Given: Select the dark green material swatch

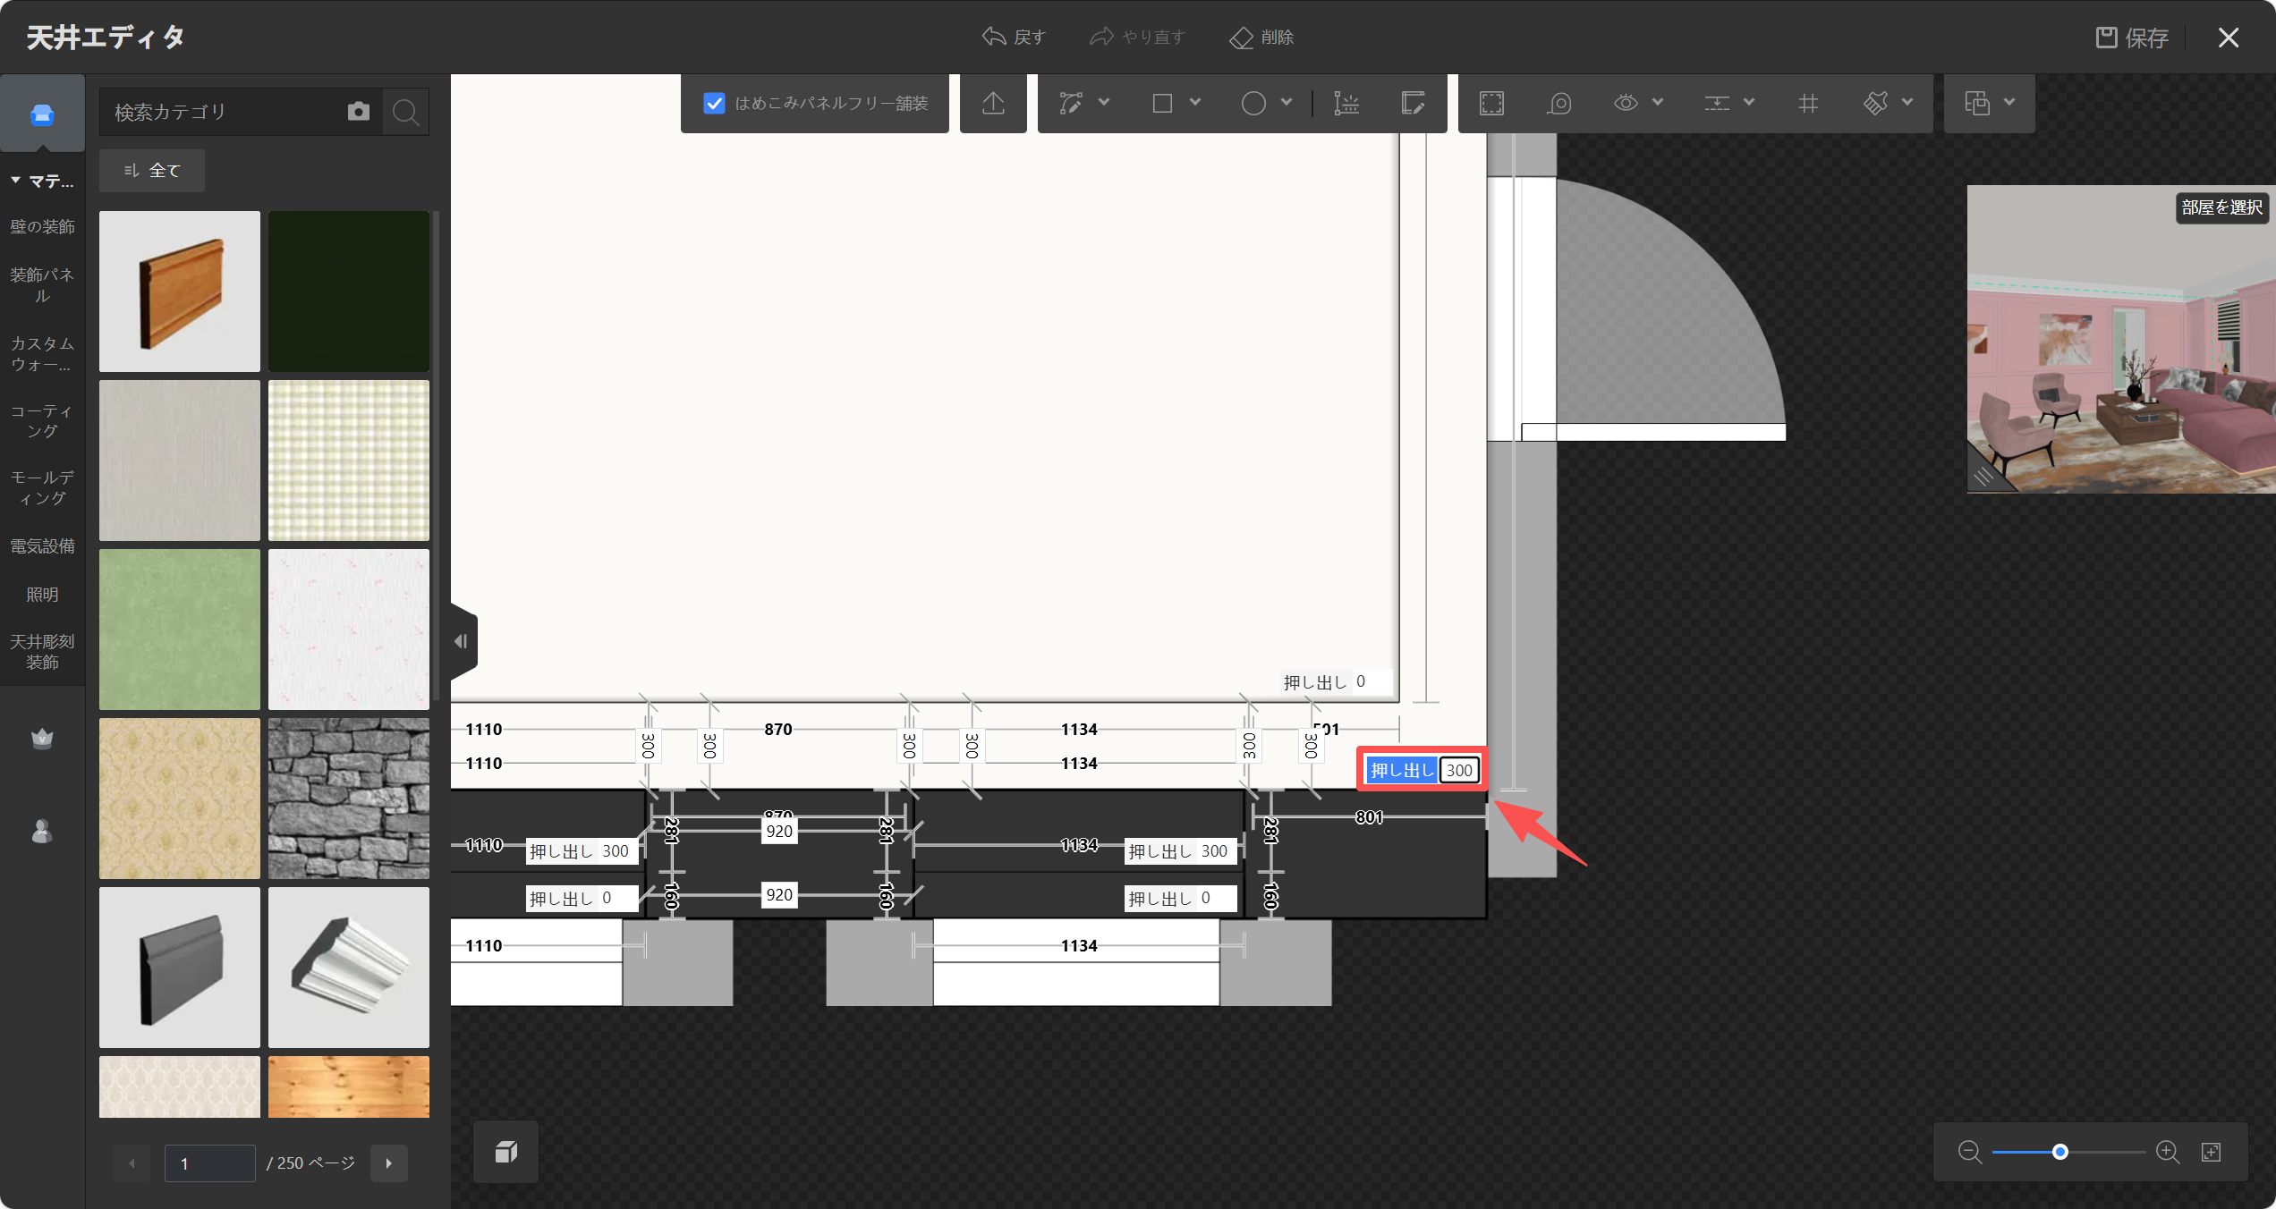Looking at the screenshot, I should [x=349, y=292].
